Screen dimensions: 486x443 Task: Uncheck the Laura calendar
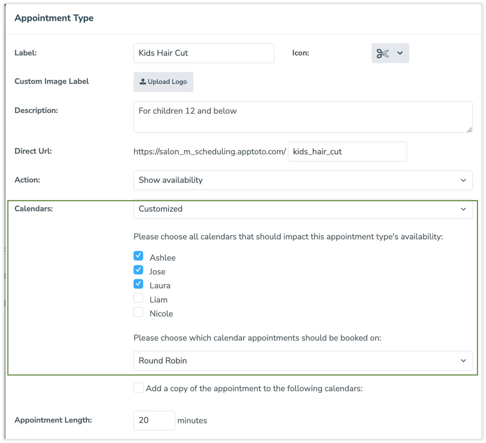tap(138, 284)
